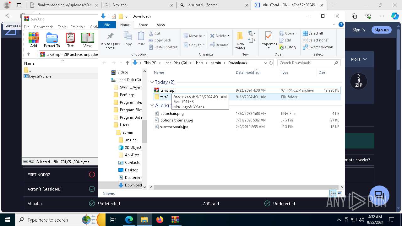Click Size column header

tap(329, 73)
